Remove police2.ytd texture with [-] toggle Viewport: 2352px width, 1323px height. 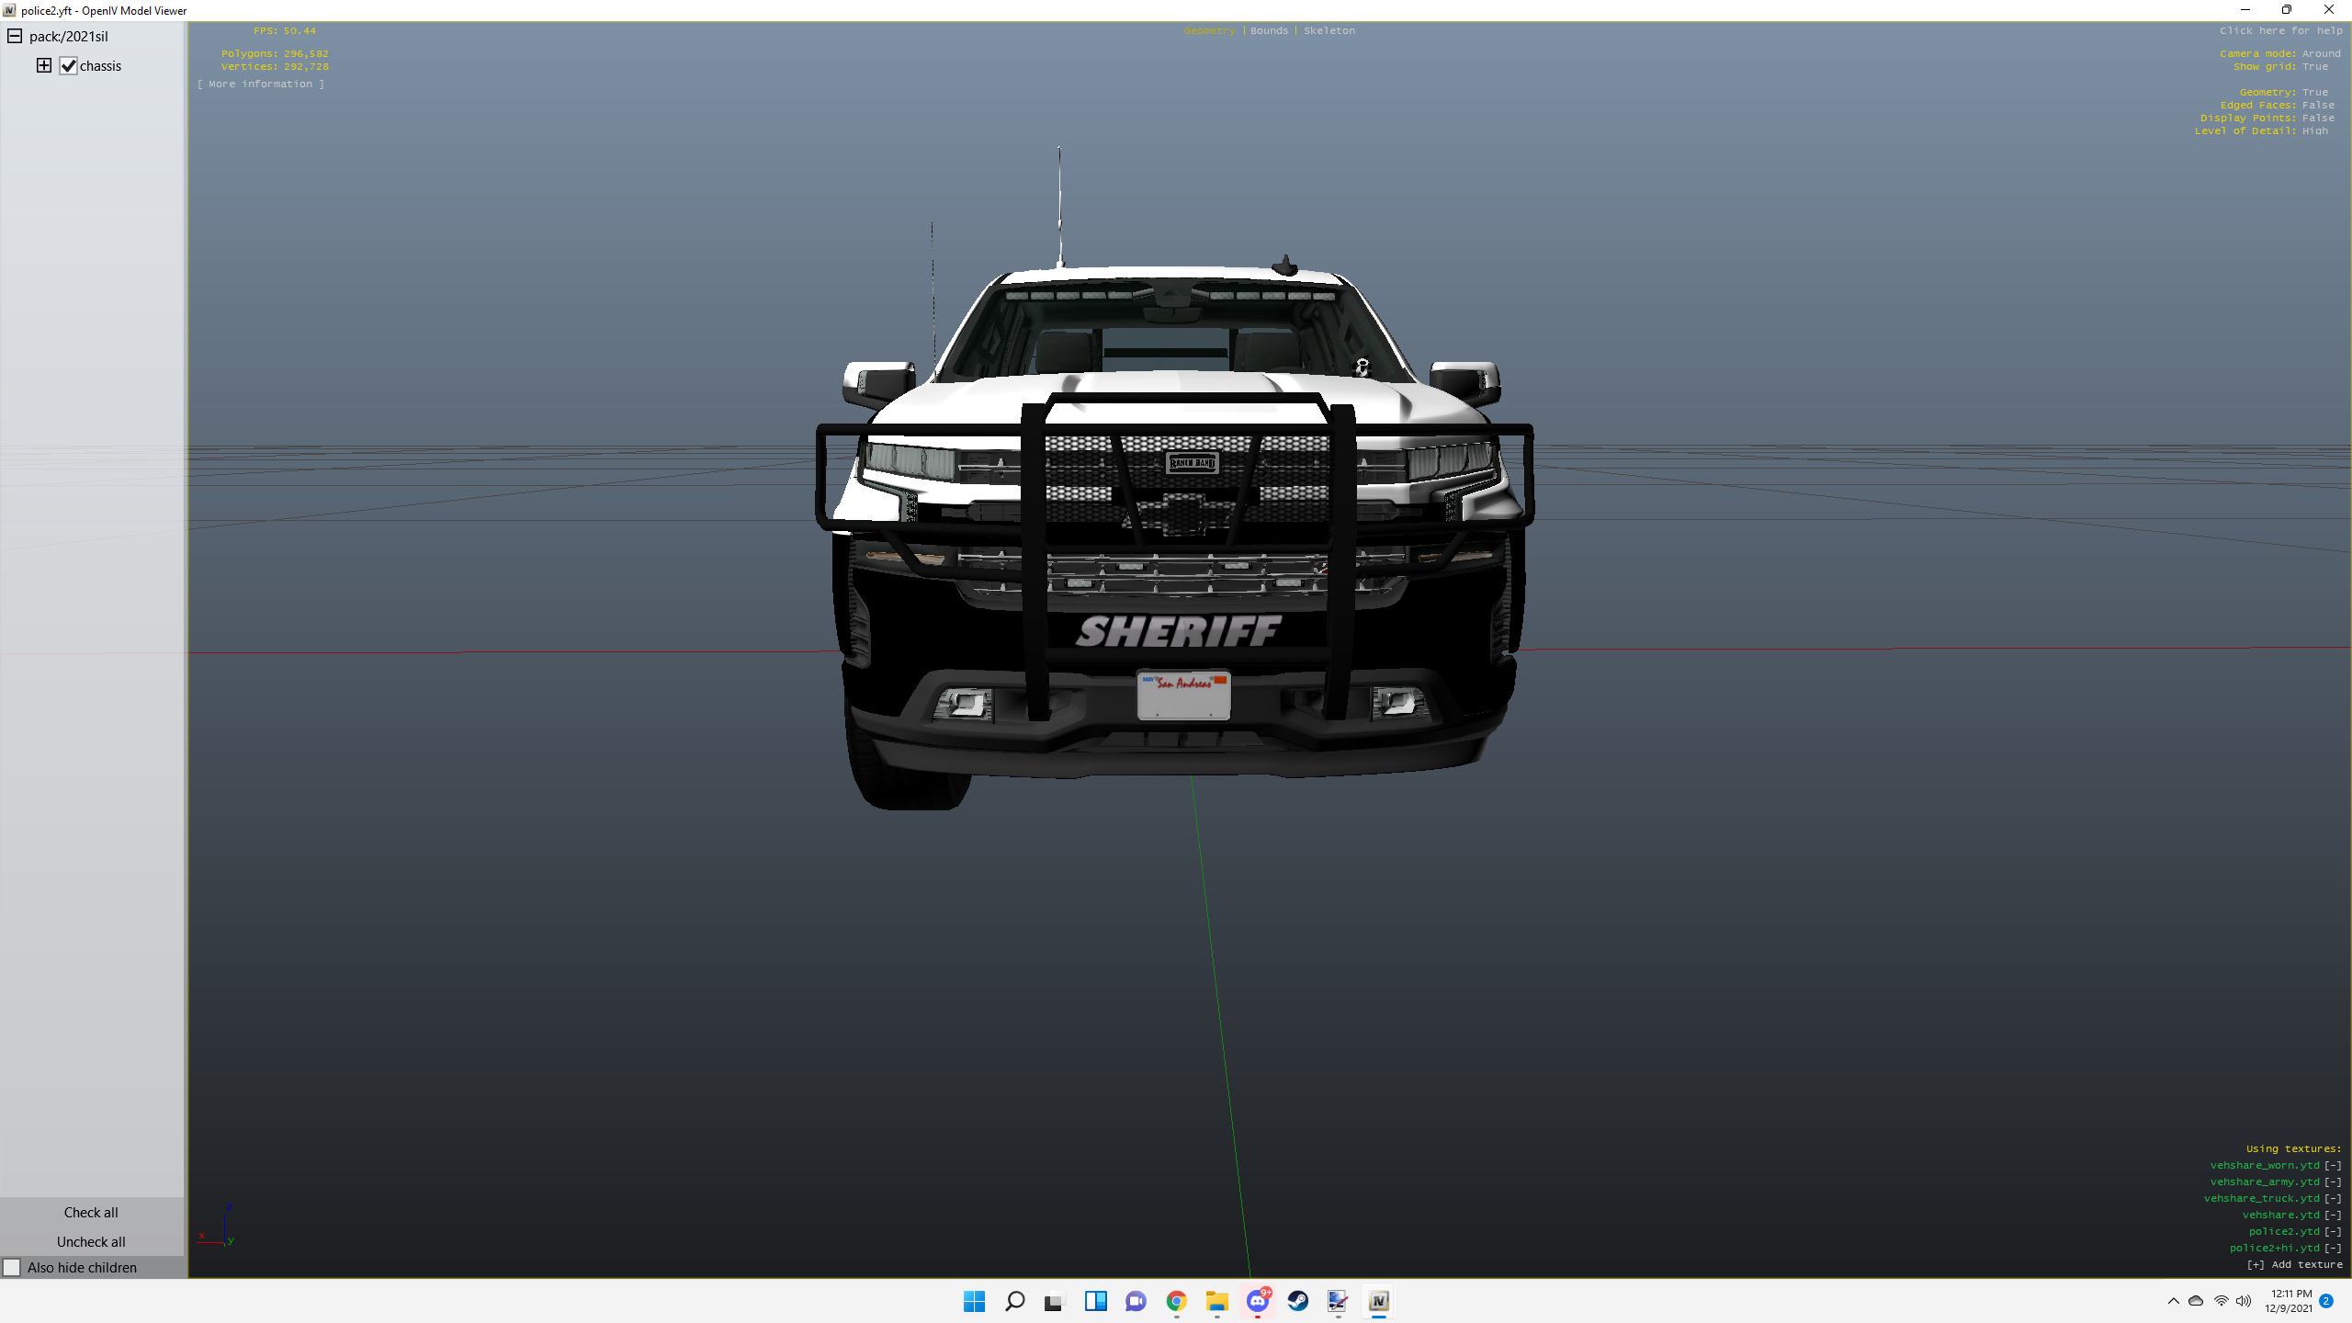2333,1231
